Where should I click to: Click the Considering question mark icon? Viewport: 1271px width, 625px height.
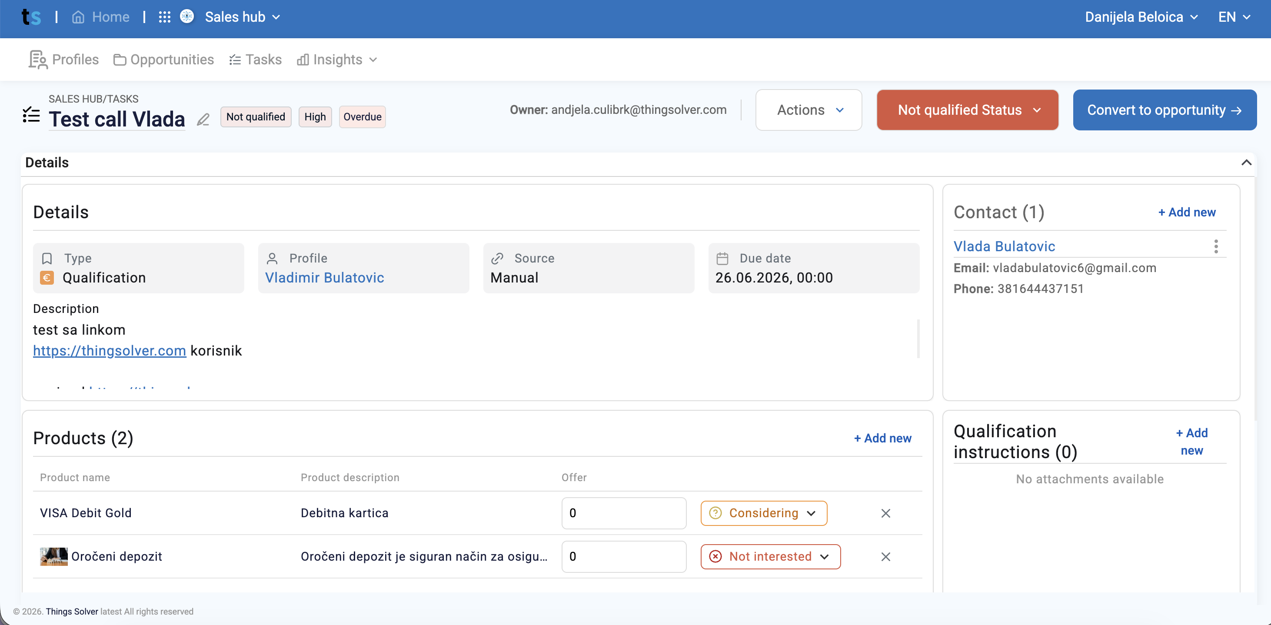coord(715,513)
